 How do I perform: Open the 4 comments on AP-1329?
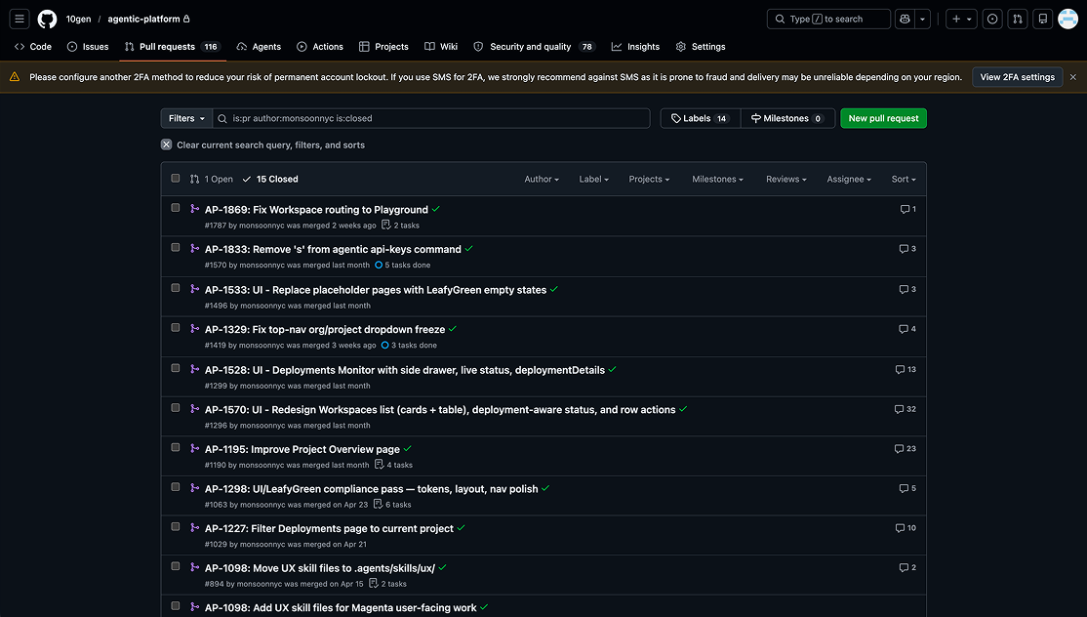tap(906, 329)
